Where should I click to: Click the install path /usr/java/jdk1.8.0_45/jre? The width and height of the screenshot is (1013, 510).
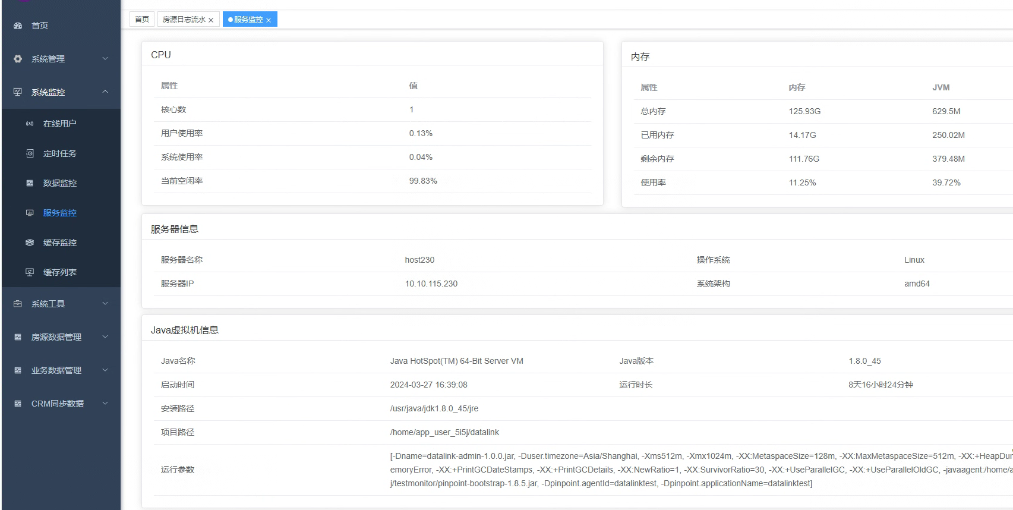434,408
